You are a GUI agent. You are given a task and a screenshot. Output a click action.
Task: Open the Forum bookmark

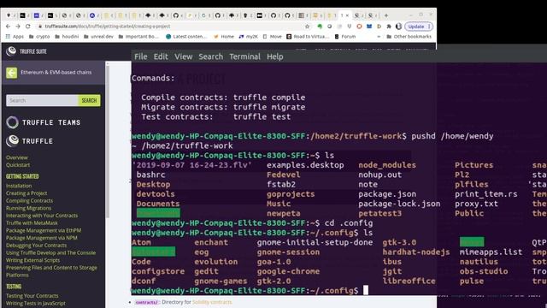(x=345, y=36)
